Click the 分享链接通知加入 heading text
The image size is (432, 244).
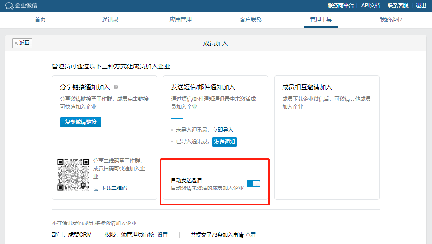(85, 87)
